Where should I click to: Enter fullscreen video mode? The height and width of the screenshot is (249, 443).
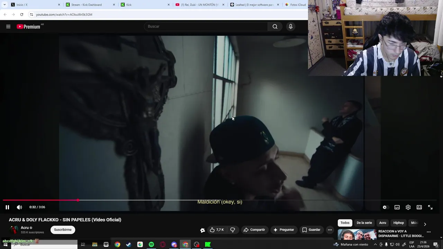coord(430,207)
